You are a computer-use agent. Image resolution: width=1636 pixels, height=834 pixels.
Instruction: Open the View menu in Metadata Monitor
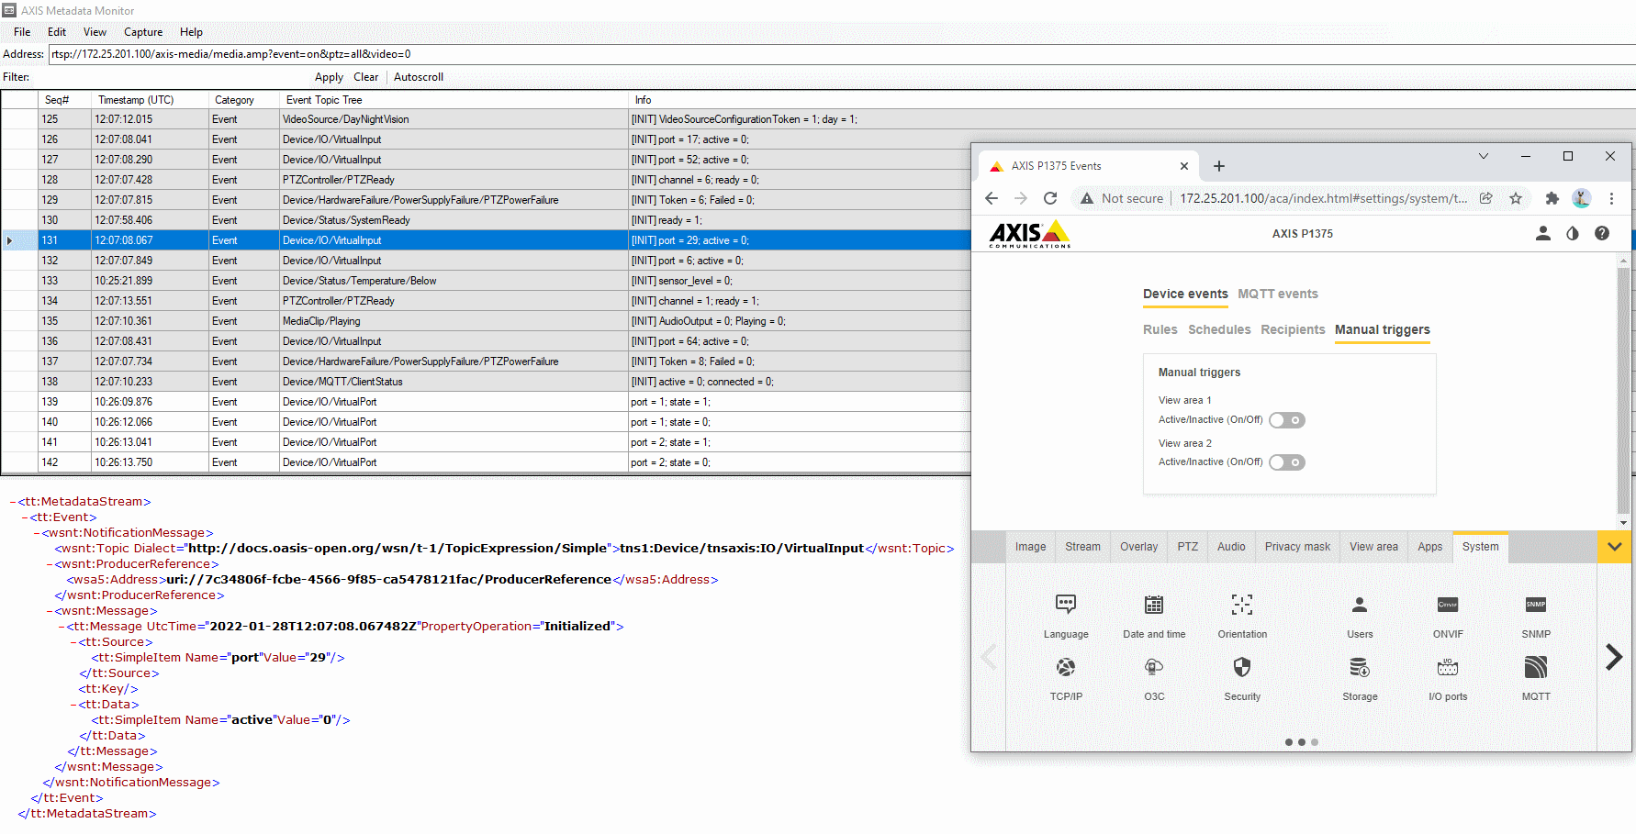tap(95, 32)
